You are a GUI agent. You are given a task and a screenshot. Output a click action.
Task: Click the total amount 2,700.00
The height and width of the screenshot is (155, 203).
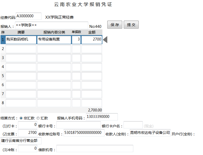point(95,110)
